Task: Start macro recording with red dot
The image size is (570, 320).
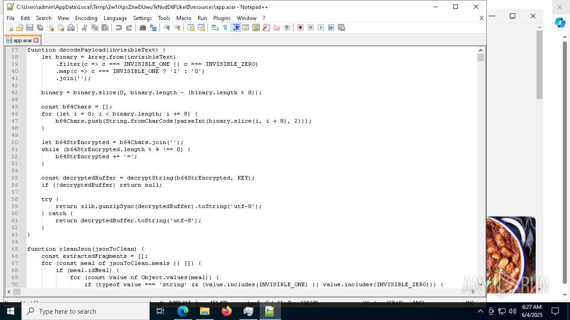Action: click(301, 28)
